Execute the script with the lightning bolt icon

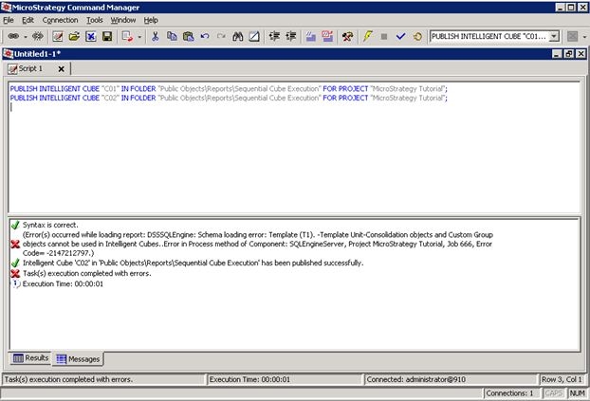click(x=367, y=36)
